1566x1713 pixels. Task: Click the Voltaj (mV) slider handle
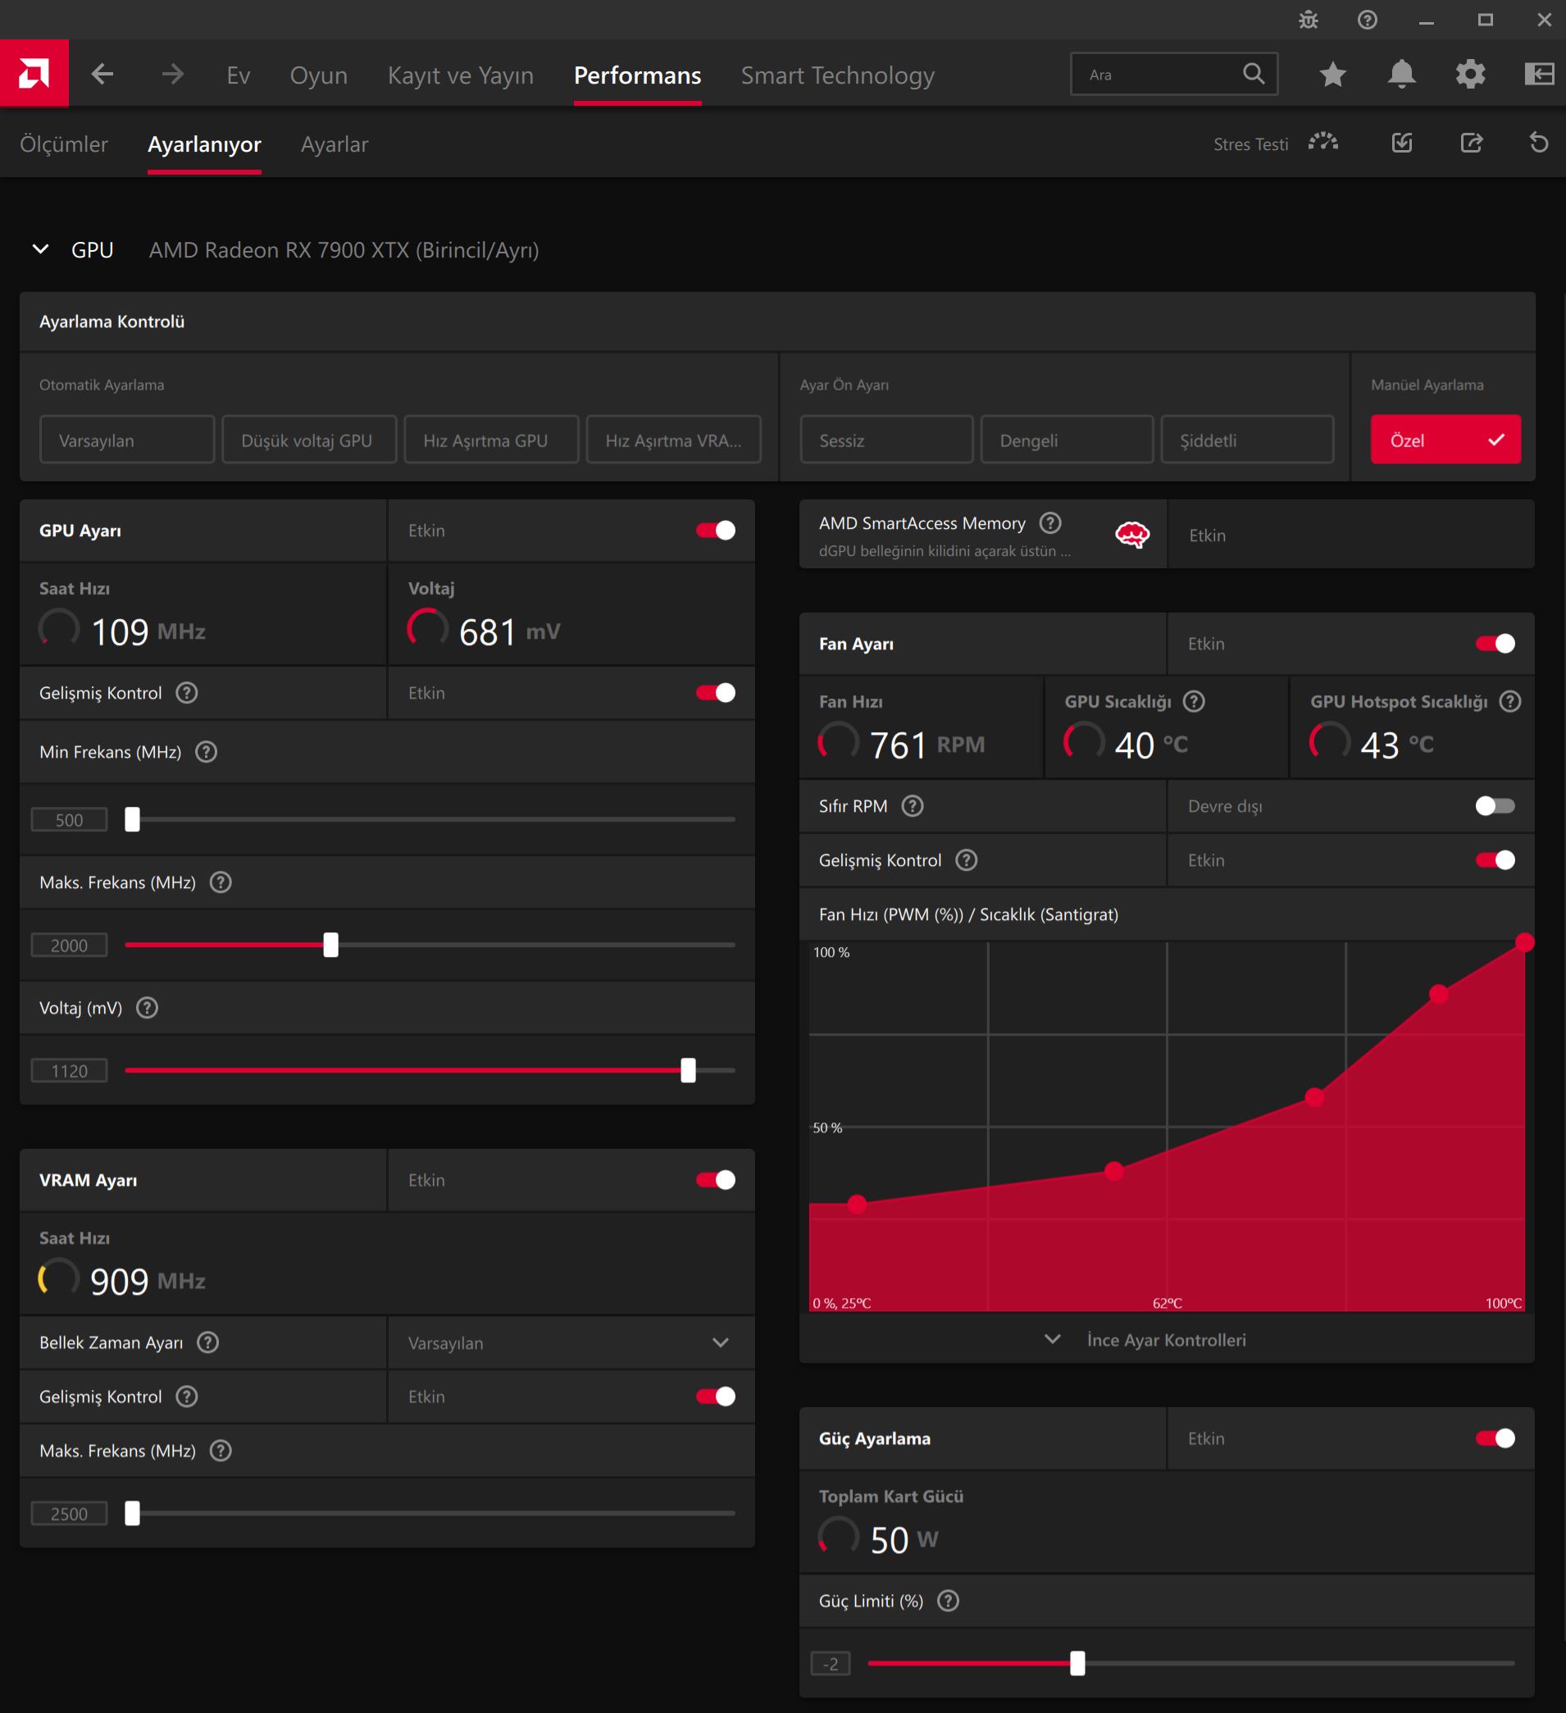pyautogui.click(x=688, y=1071)
